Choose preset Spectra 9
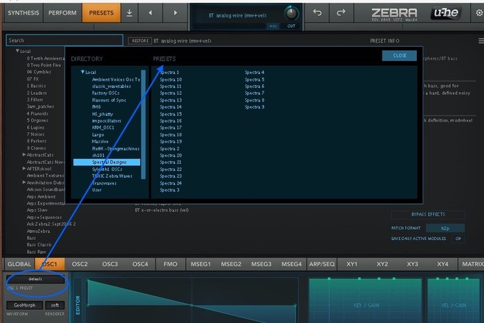 pyautogui.click(x=254, y=107)
